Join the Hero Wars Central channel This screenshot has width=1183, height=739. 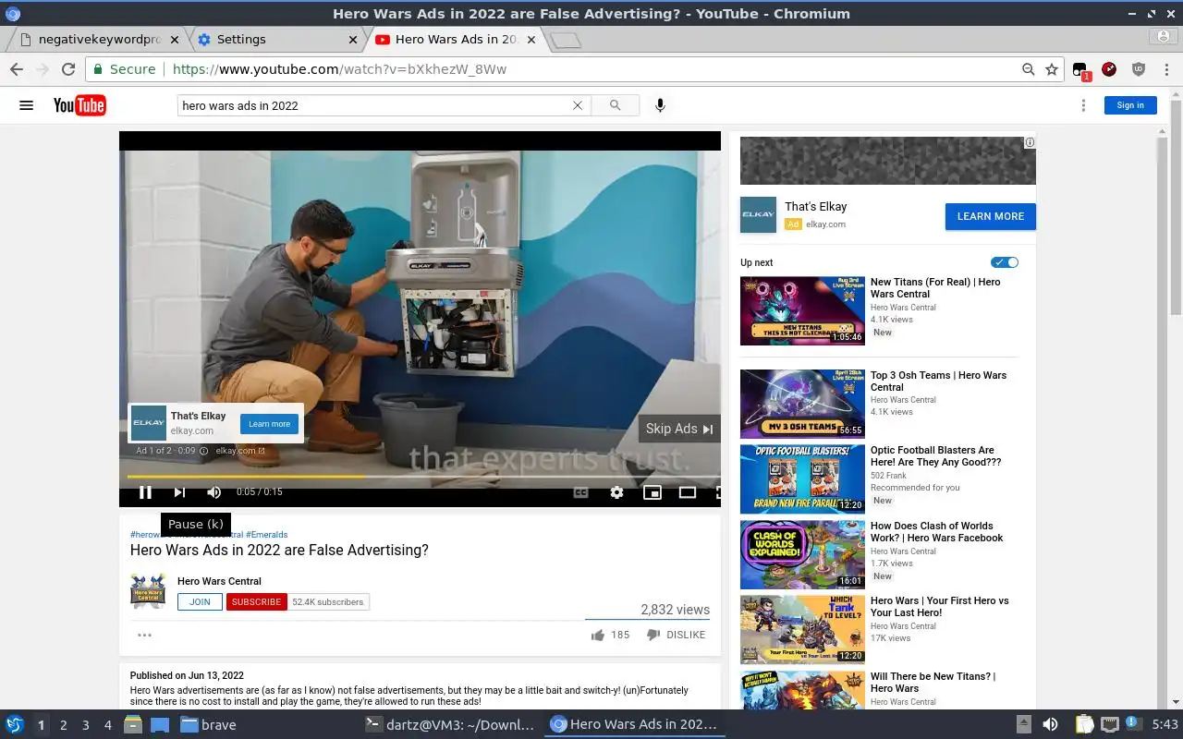coord(200,601)
